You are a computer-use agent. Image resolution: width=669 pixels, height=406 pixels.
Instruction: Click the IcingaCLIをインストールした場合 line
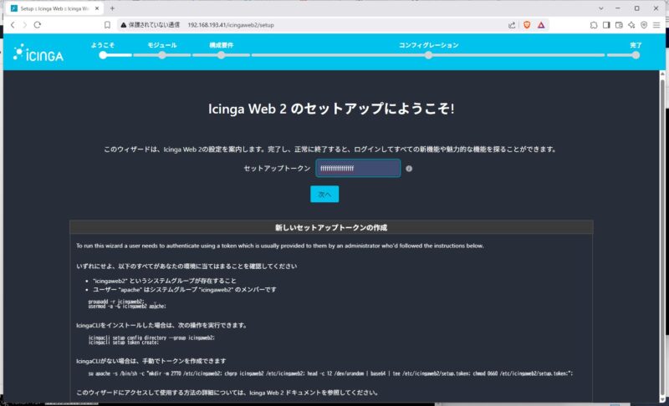tap(161, 325)
